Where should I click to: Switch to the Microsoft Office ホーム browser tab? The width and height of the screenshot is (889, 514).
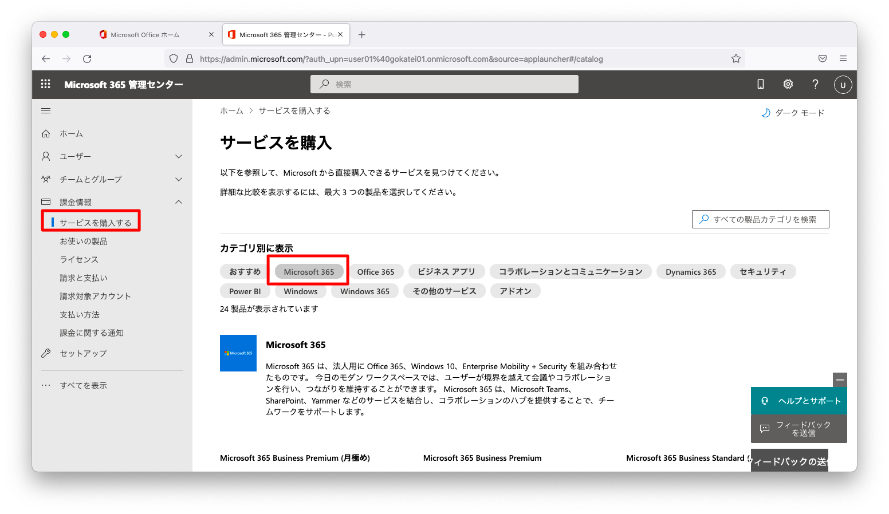145,34
